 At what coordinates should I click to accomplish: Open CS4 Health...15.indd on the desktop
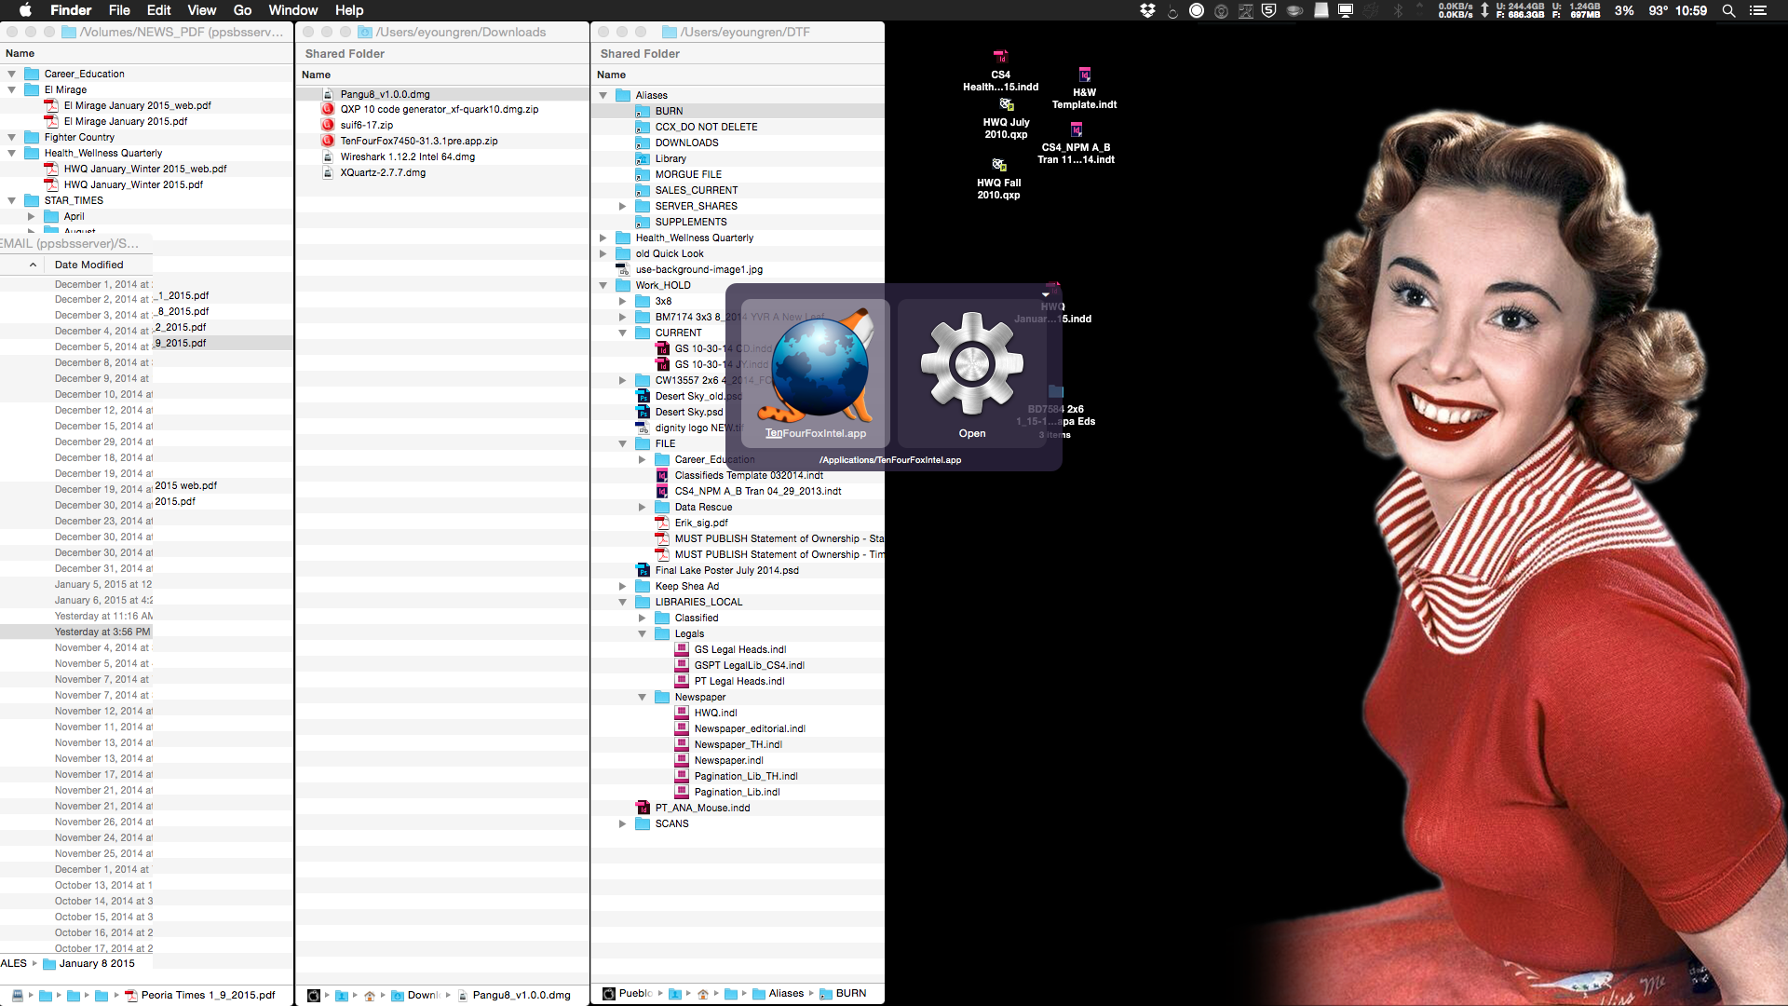(1000, 56)
